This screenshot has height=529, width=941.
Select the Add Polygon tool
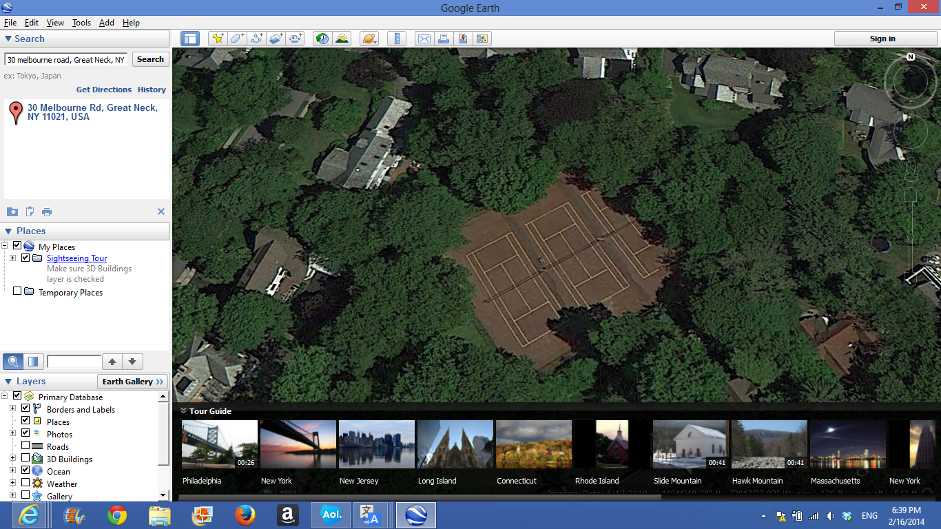point(237,39)
